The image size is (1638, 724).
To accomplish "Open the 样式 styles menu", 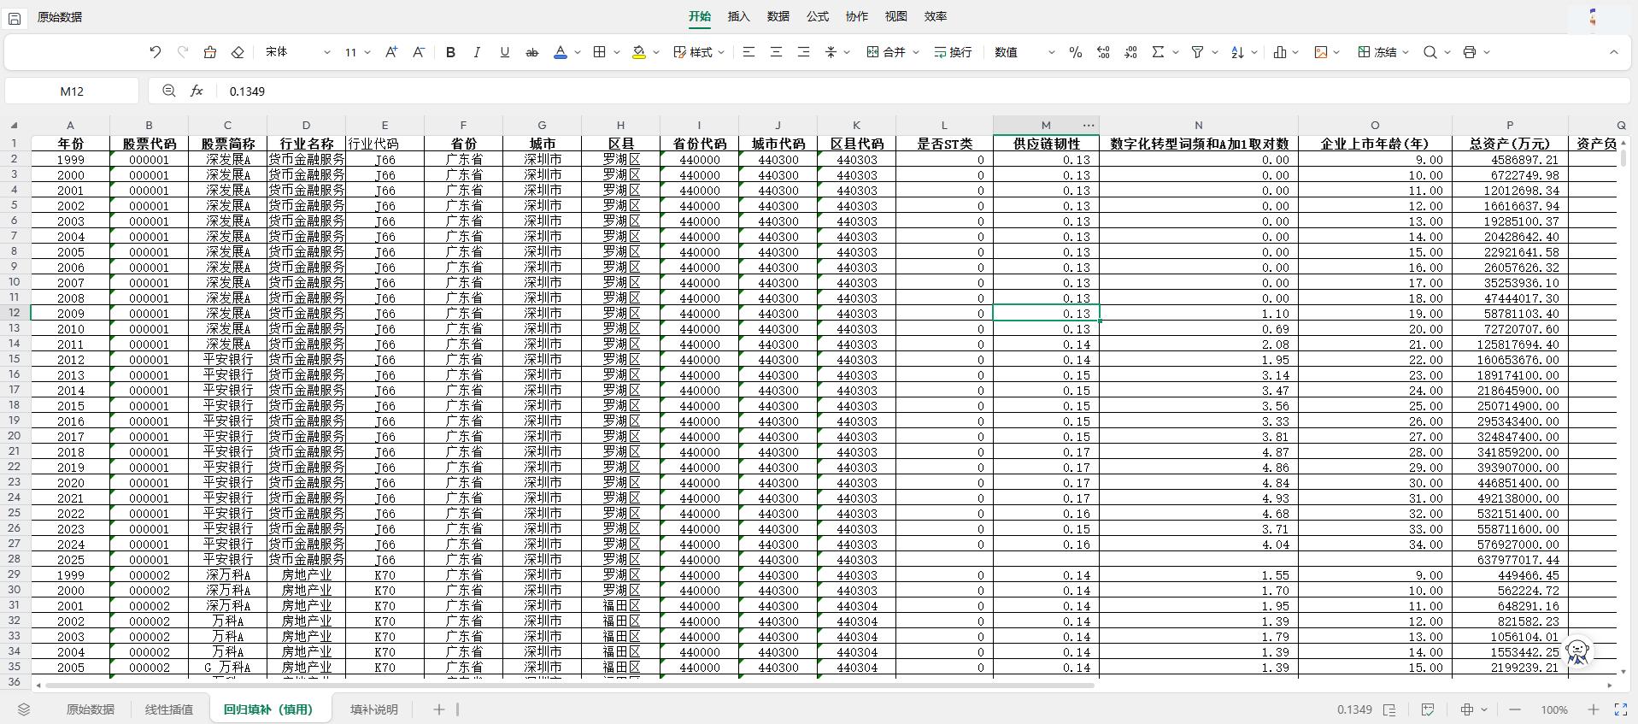I will click(x=699, y=52).
